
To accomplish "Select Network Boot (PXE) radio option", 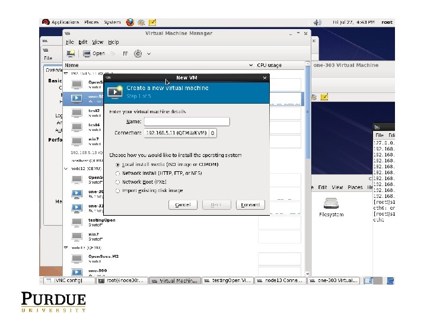I will click(x=117, y=182).
